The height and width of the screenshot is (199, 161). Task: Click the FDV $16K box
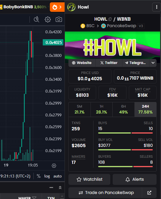[112, 93]
